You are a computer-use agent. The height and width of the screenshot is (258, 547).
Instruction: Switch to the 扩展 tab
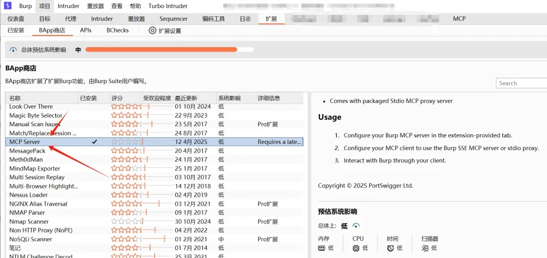point(271,19)
